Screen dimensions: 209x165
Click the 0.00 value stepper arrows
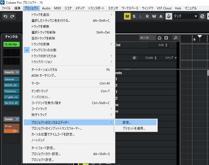[167, 45]
